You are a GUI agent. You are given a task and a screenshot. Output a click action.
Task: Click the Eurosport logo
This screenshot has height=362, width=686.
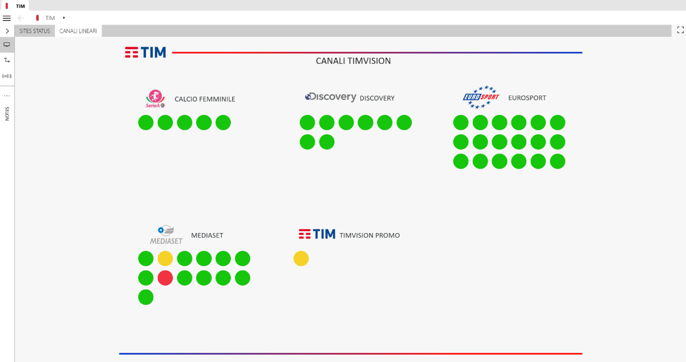point(481,97)
